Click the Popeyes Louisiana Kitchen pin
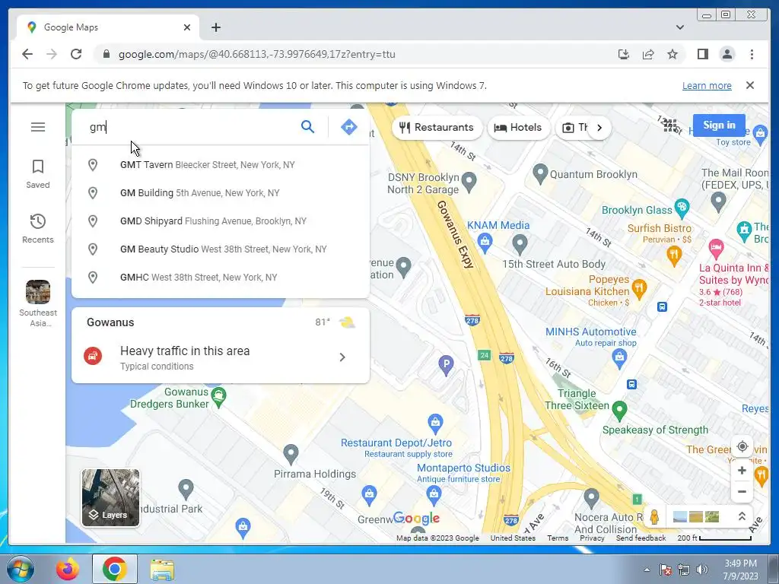This screenshot has height=584, width=779. pos(639,289)
